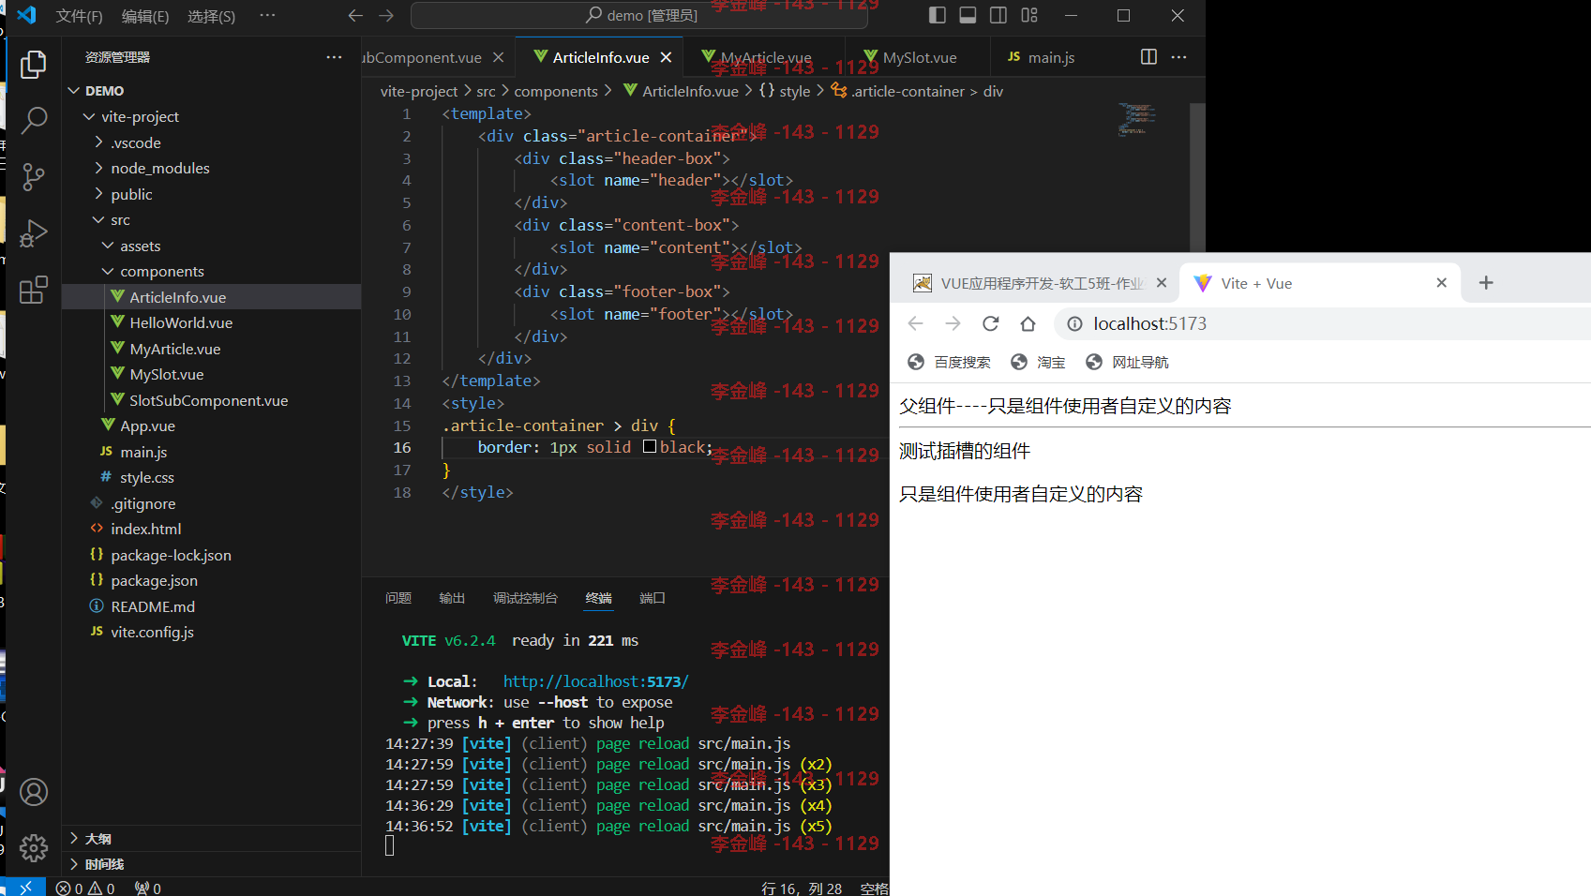Go to browser home page
This screenshot has height=896, width=1591.
click(1028, 323)
